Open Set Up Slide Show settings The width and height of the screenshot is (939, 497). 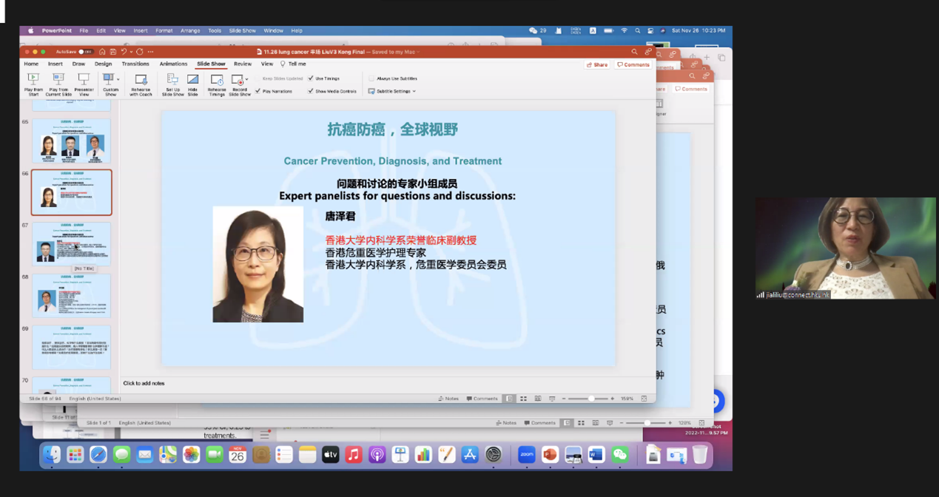172,84
